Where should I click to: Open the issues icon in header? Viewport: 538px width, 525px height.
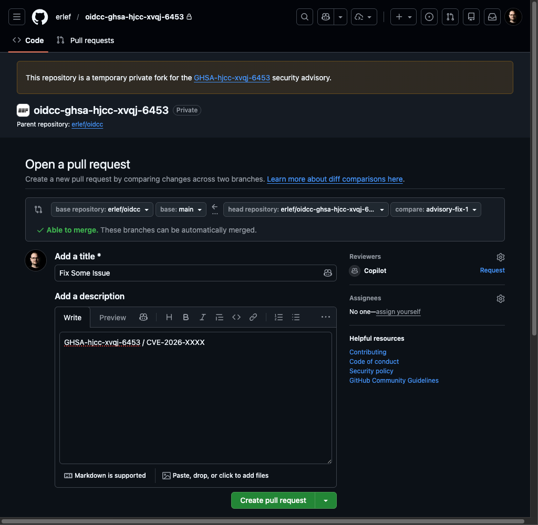(x=429, y=17)
